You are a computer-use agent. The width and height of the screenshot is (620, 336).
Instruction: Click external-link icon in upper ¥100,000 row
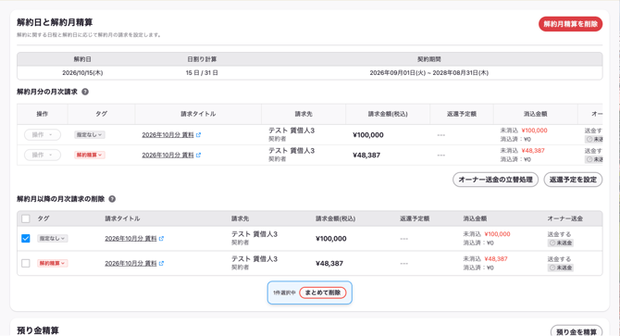199,135
